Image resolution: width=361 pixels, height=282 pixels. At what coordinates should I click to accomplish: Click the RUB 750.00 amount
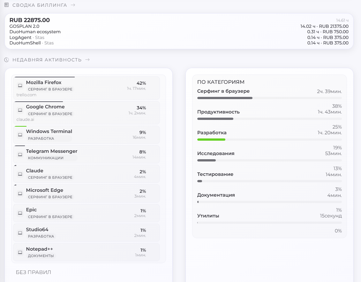coord(335,32)
